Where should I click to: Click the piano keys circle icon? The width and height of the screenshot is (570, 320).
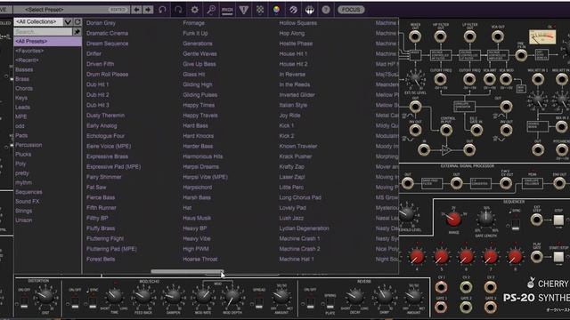point(309,10)
